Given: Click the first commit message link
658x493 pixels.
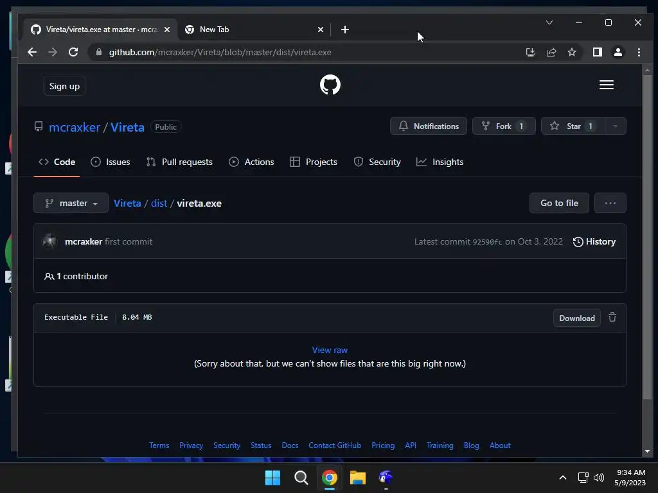Looking at the screenshot, I should pyautogui.click(x=129, y=241).
